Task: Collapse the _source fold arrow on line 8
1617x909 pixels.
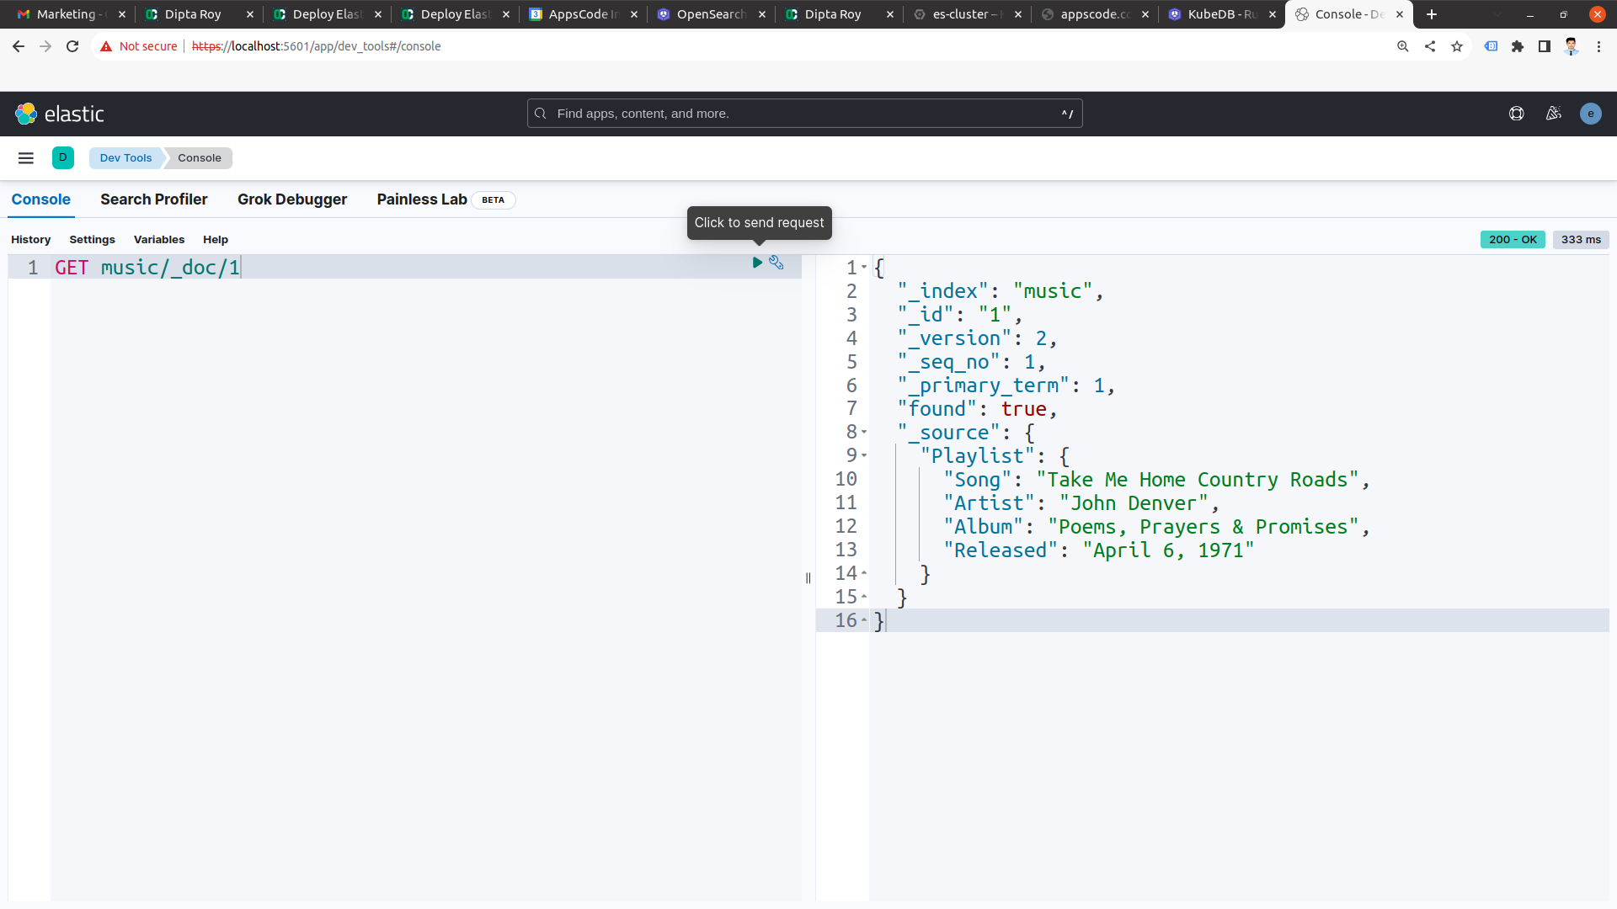Action: point(864,433)
